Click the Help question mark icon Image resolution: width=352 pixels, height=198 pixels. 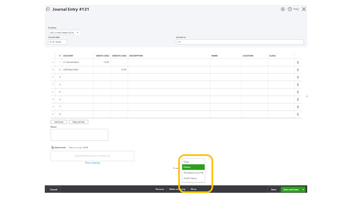tap(290, 9)
